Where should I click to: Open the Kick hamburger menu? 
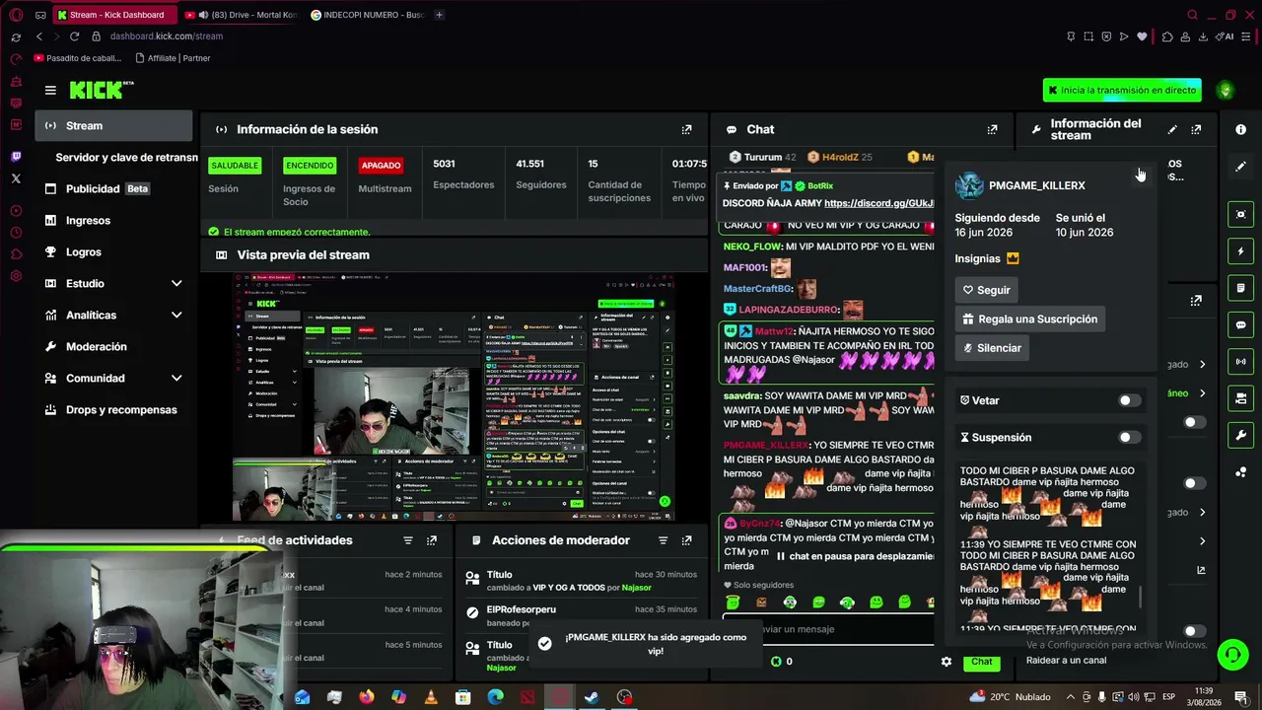pos(50,90)
